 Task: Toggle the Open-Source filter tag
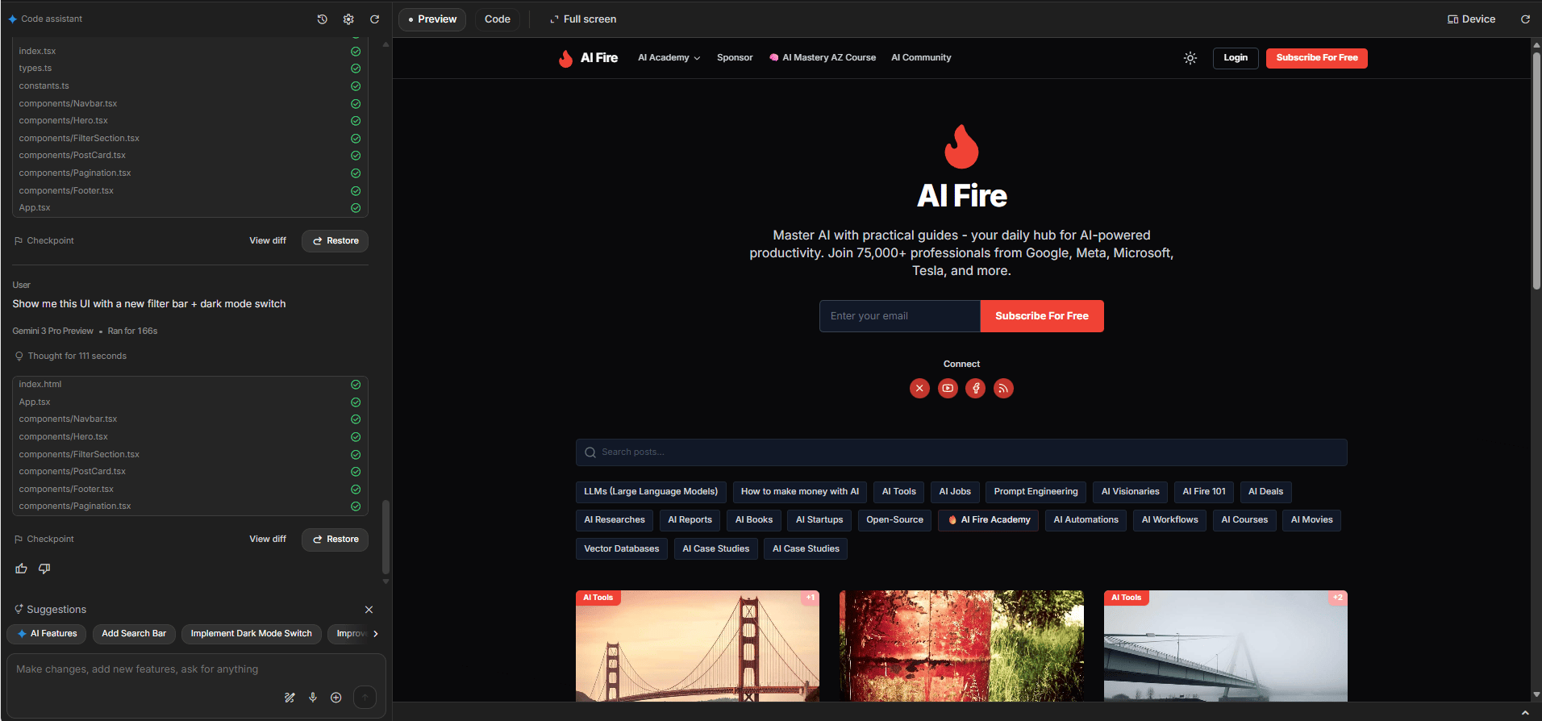click(895, 520)
